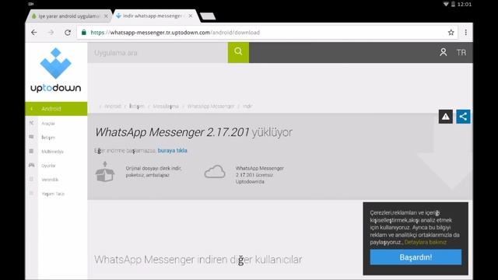Click the Mesajlaşma breadcrumb link

click(x=166, y=106)
